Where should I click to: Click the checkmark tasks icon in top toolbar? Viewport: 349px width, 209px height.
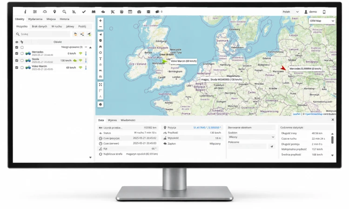click(84, 12)
